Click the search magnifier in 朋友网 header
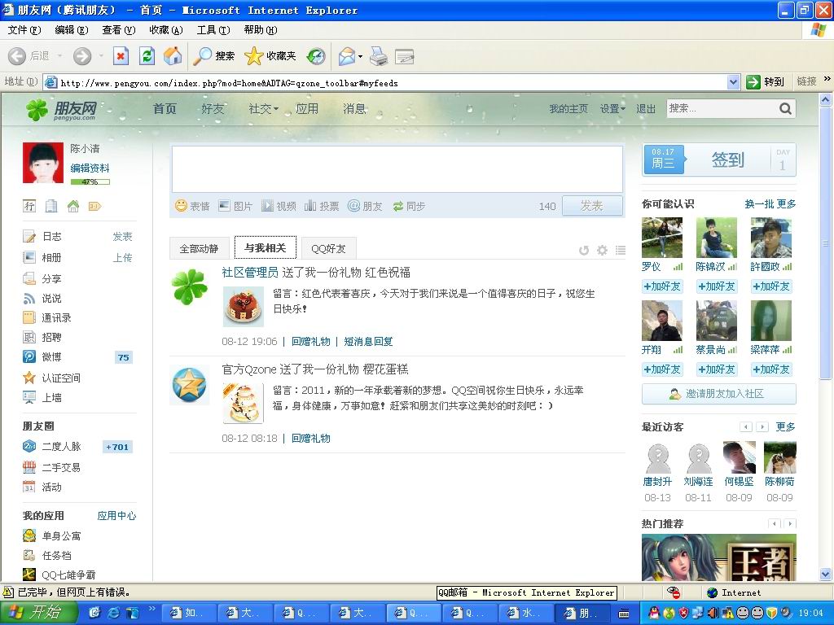Image resolution: width=834 pixels, height=625 pixels. click(785, 109)
